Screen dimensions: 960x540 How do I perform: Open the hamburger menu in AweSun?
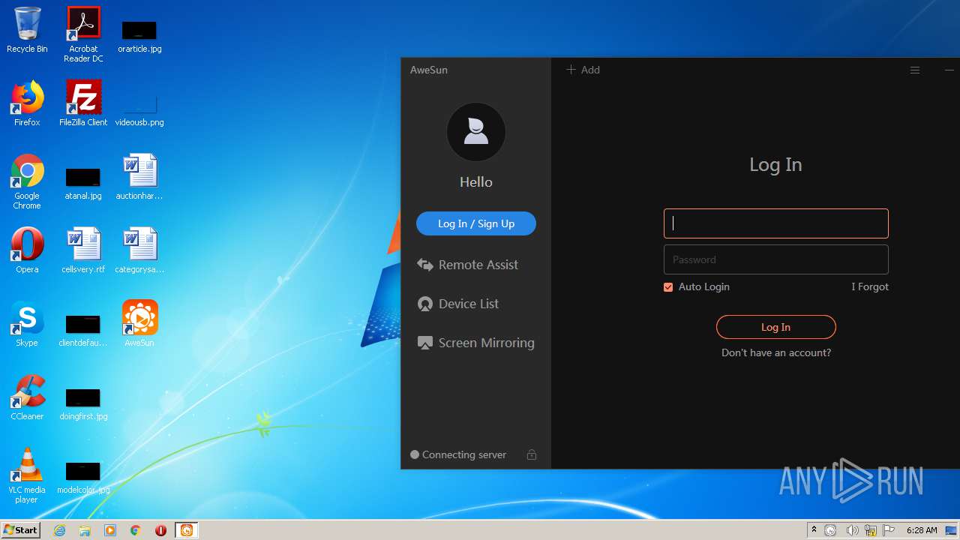[915, 70]
